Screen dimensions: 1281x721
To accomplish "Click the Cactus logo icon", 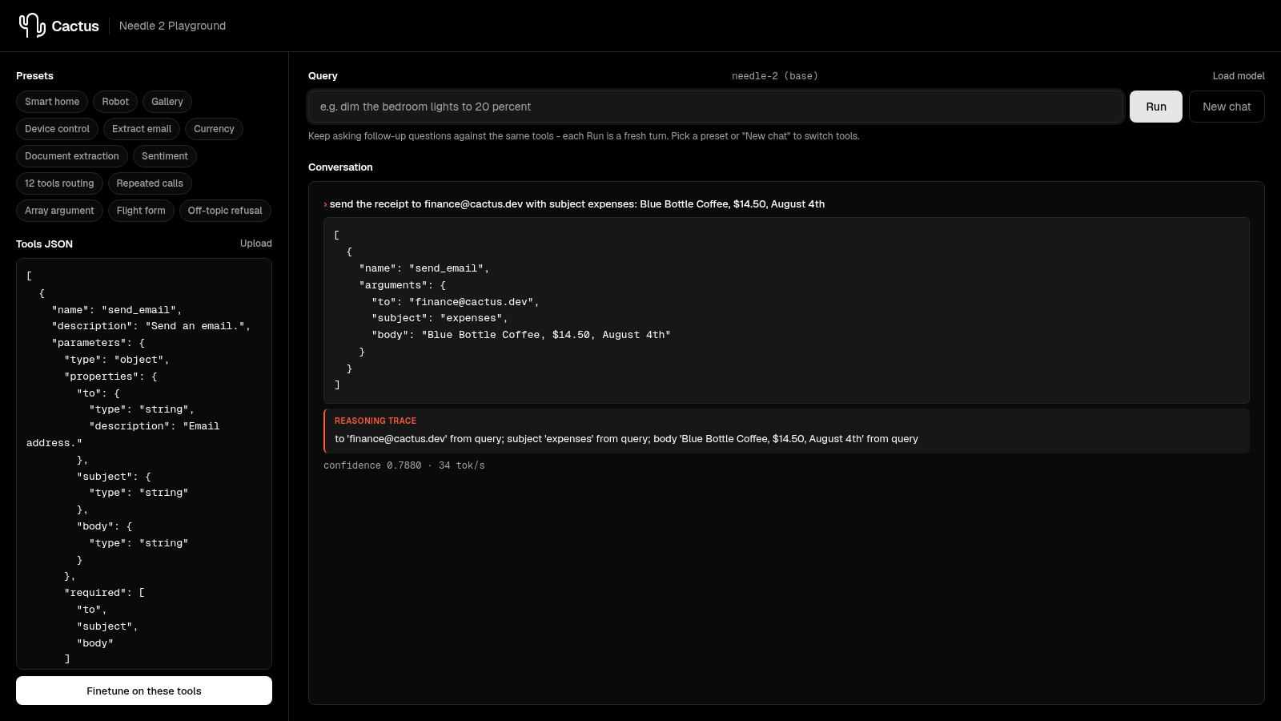I will point(32,26).
